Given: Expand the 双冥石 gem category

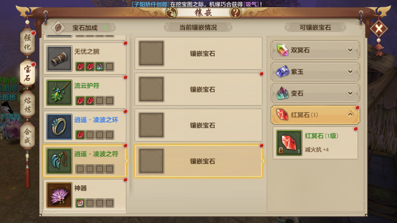Looking at the screenshot, I should 315,50.
